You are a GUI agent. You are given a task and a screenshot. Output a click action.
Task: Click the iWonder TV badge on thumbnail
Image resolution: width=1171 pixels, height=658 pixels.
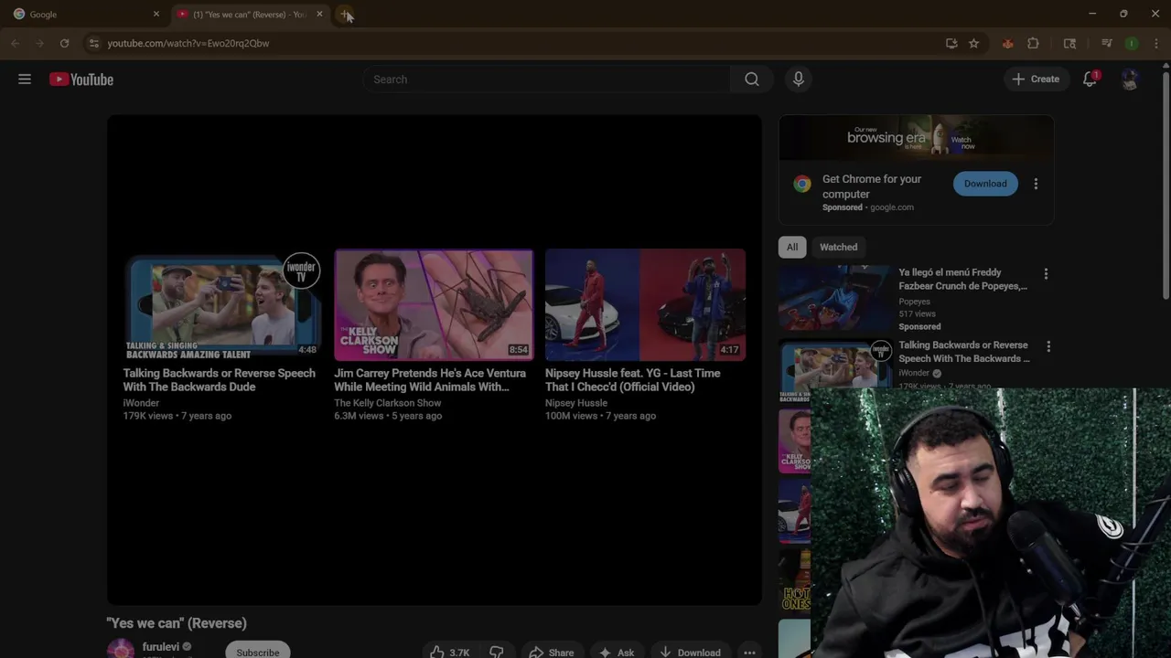[x=301, y=271]
